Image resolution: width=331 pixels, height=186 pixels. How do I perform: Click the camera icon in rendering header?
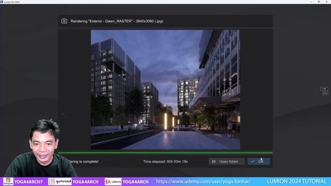[x=64, y=21]
